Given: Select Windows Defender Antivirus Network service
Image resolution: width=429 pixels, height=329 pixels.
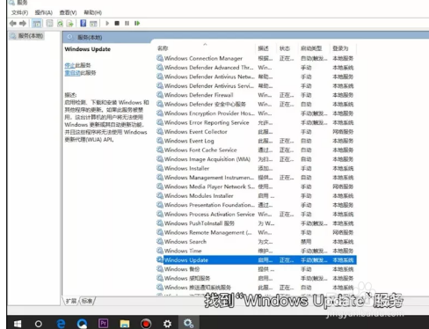Looking at the screenshot, I should point(256,77).
